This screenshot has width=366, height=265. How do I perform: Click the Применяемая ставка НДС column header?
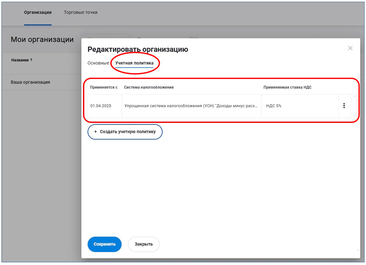287,87
